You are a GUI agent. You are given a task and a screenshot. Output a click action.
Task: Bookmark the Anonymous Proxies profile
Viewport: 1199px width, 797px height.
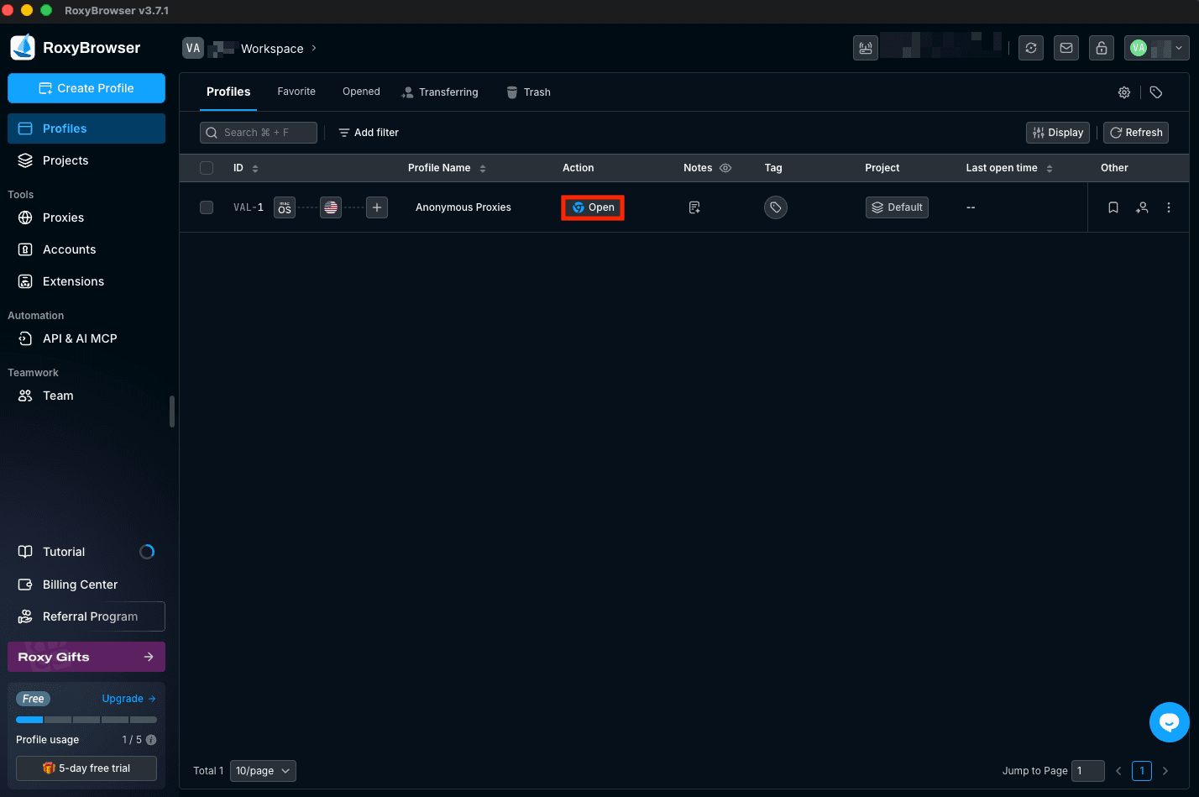click(1113, 207)
